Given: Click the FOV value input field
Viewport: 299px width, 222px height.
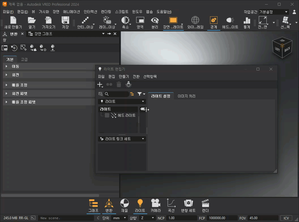Looking at the screenshot, I should 263,218.
